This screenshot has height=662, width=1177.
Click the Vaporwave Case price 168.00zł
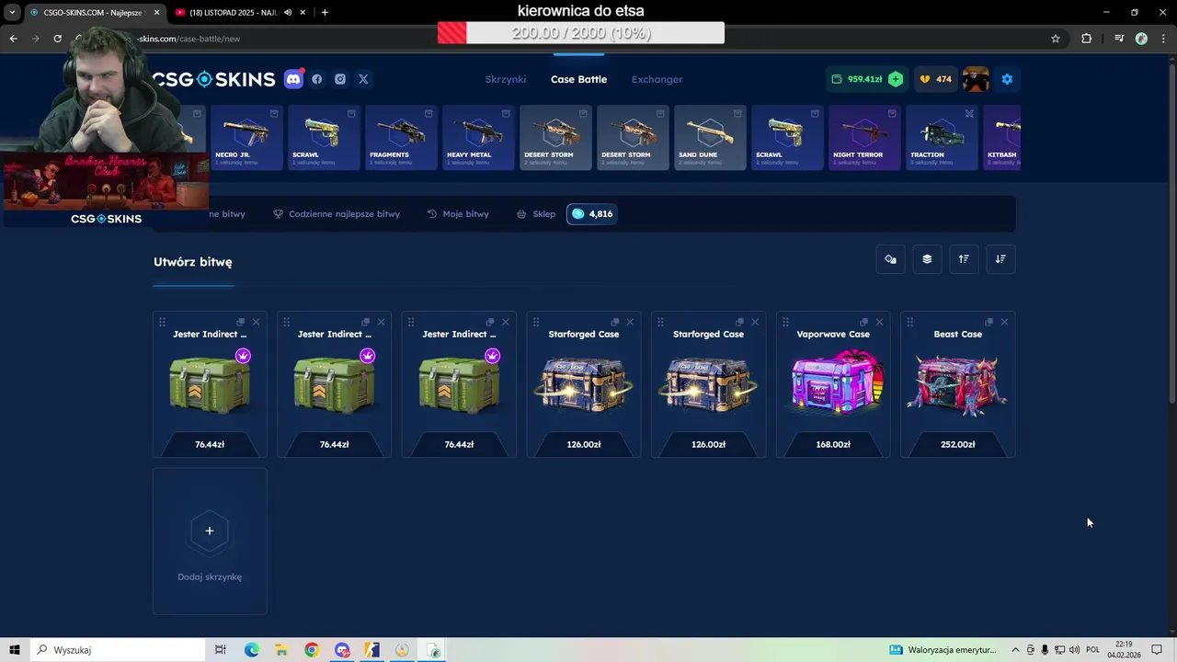coord(833,444)
